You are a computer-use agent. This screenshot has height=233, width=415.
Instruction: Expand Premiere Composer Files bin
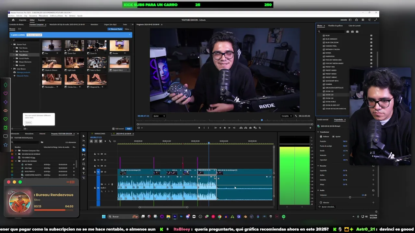tap(16, 150)
